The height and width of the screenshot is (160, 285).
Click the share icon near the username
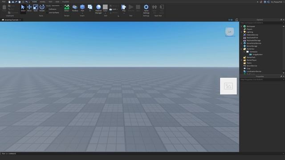268,2
